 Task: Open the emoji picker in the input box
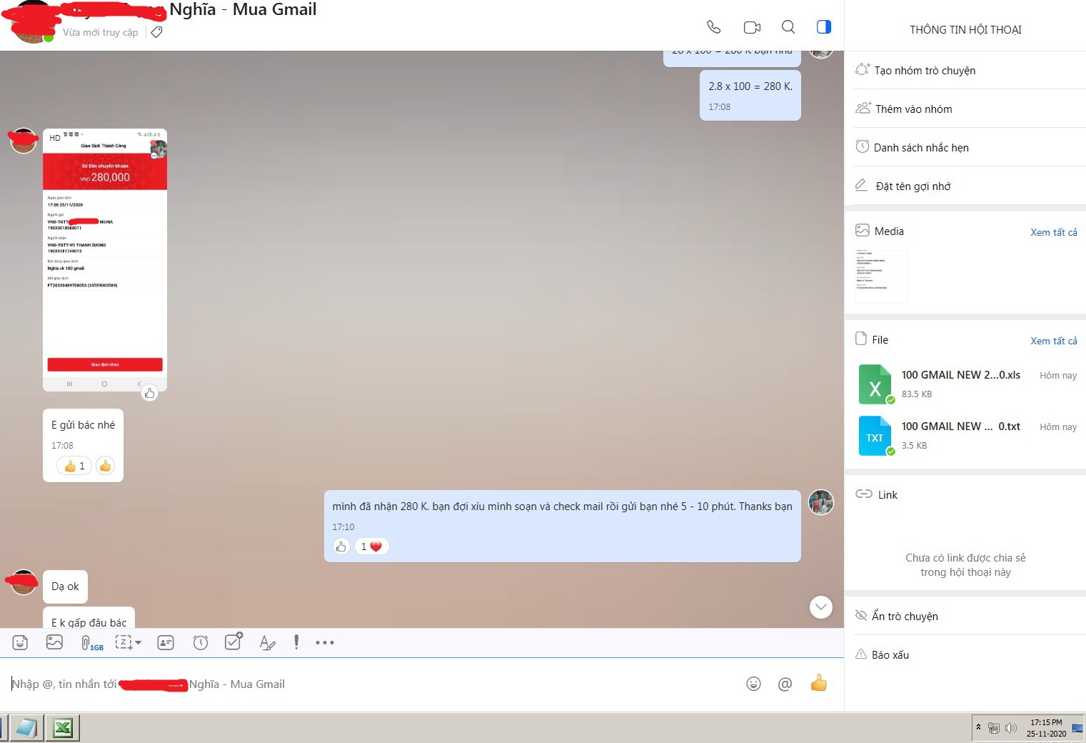[753, 684]
